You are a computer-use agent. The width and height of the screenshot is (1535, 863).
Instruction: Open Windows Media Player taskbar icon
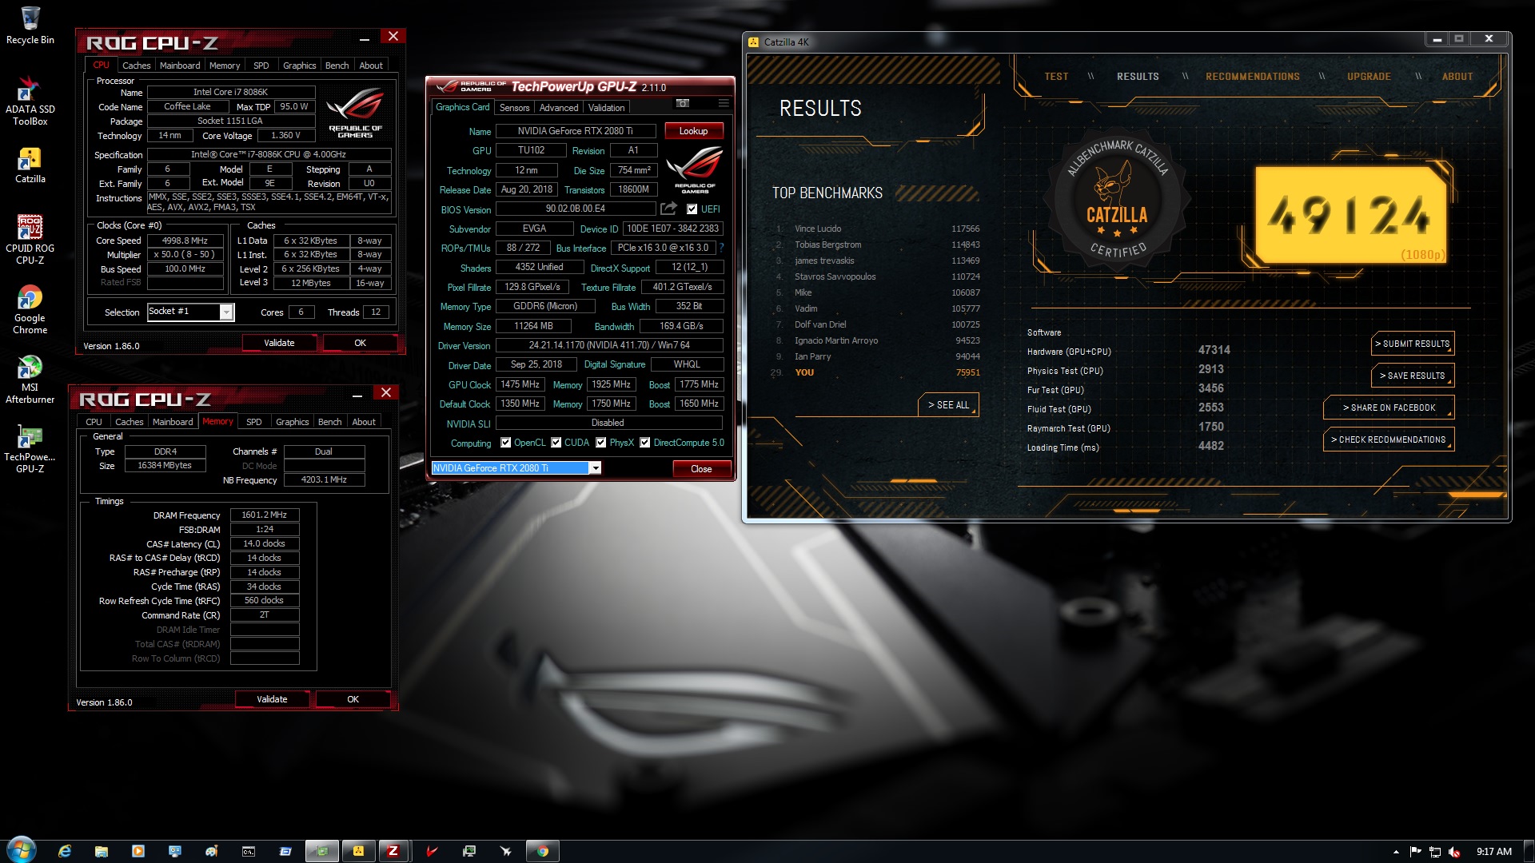click(x=138, y=851)
